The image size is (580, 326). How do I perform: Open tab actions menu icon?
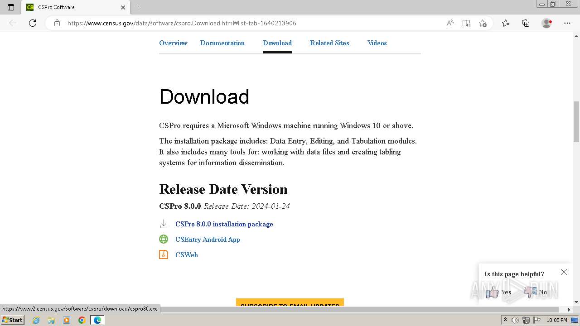coord(11,7)
